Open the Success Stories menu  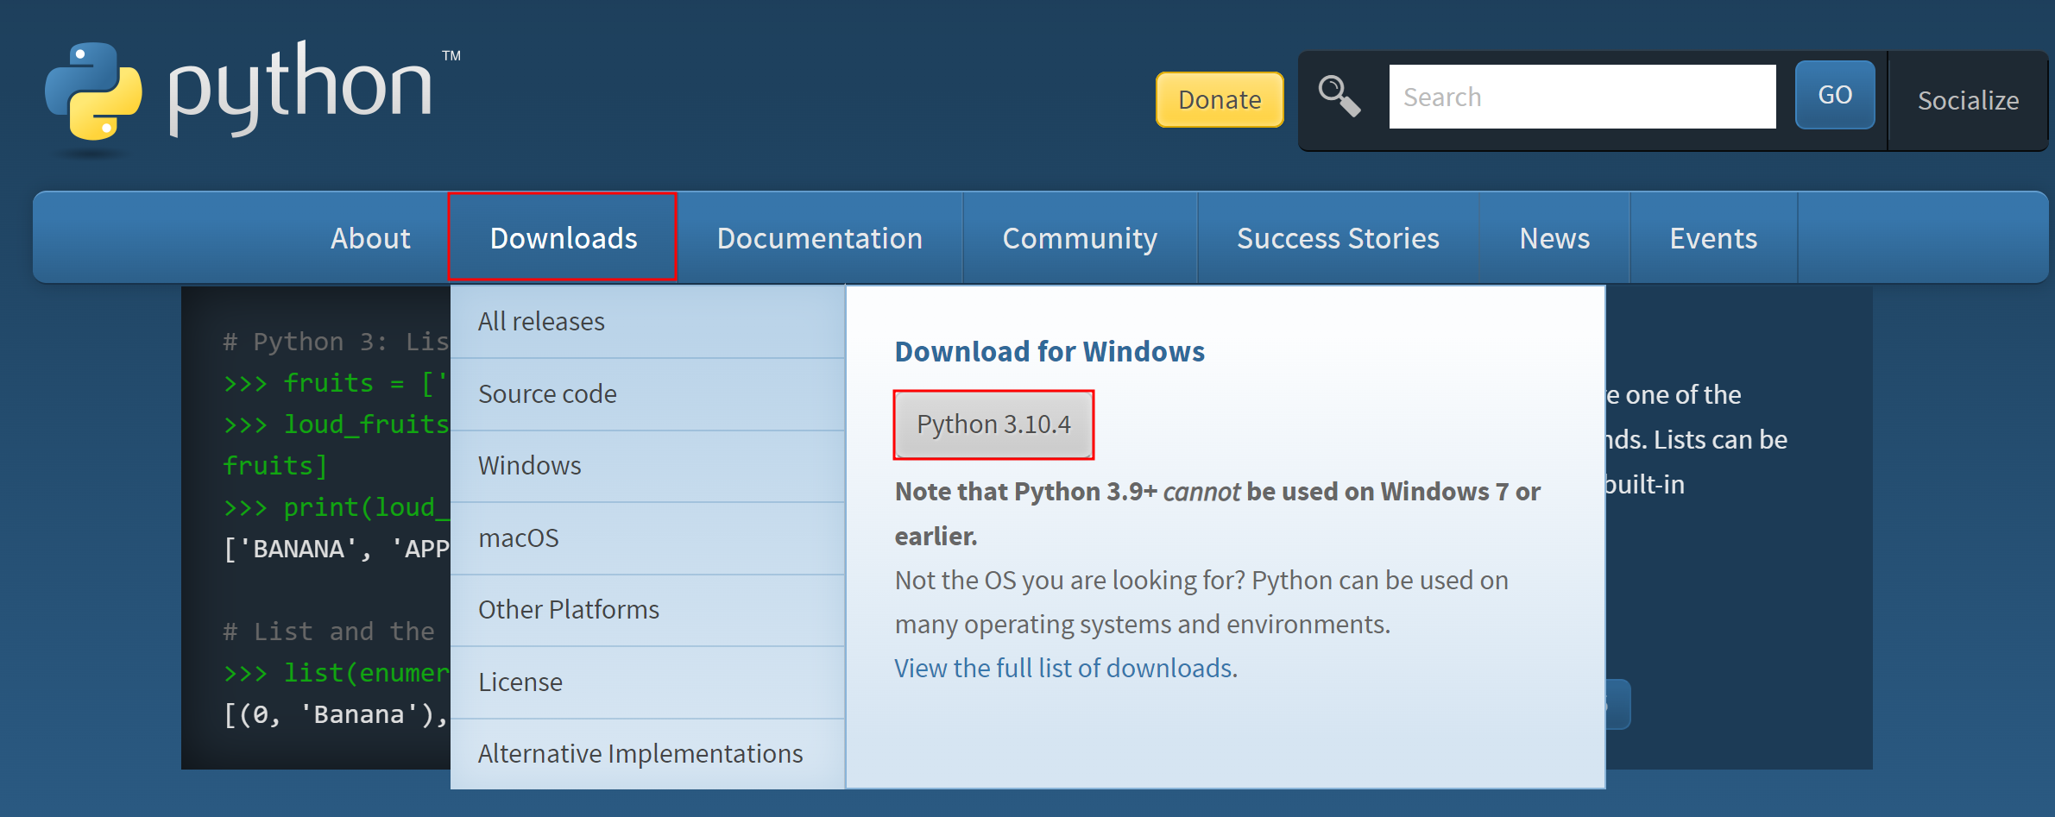[x=1338, y=238]
